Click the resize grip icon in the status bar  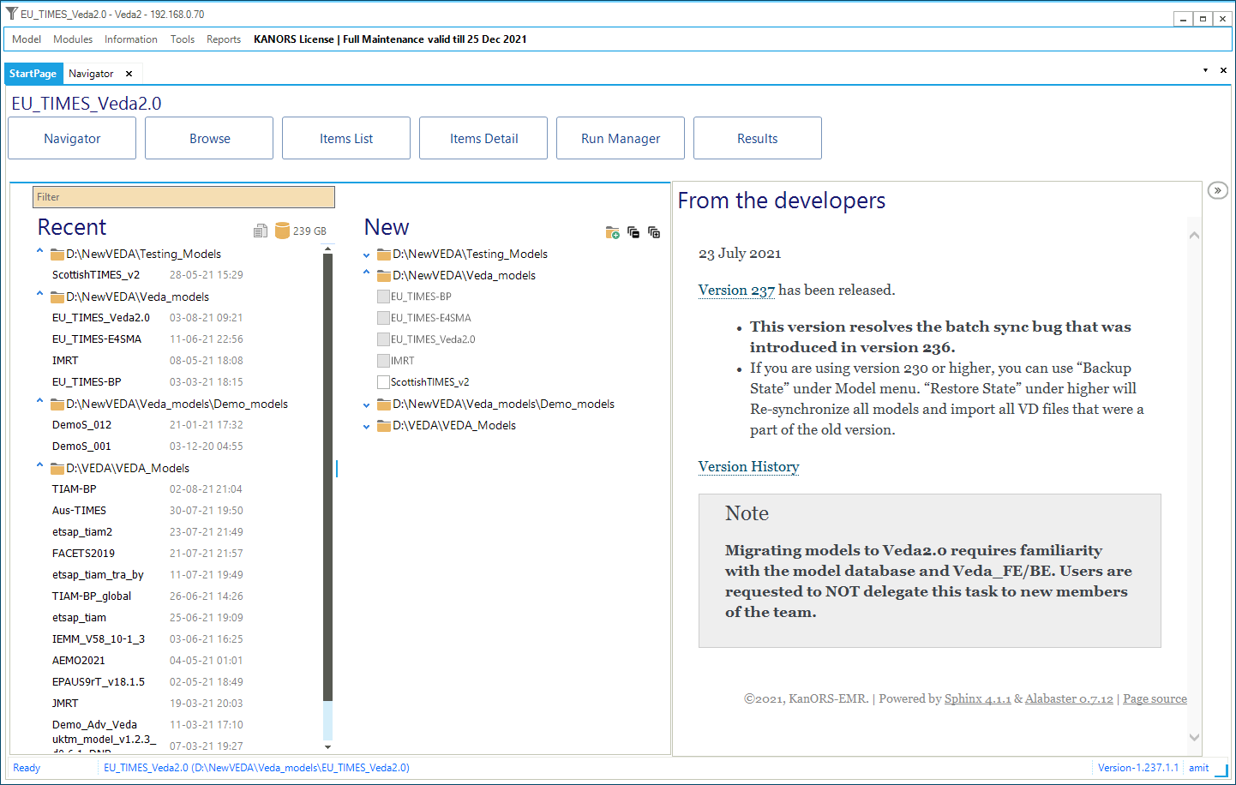[x=1221, y=770]
